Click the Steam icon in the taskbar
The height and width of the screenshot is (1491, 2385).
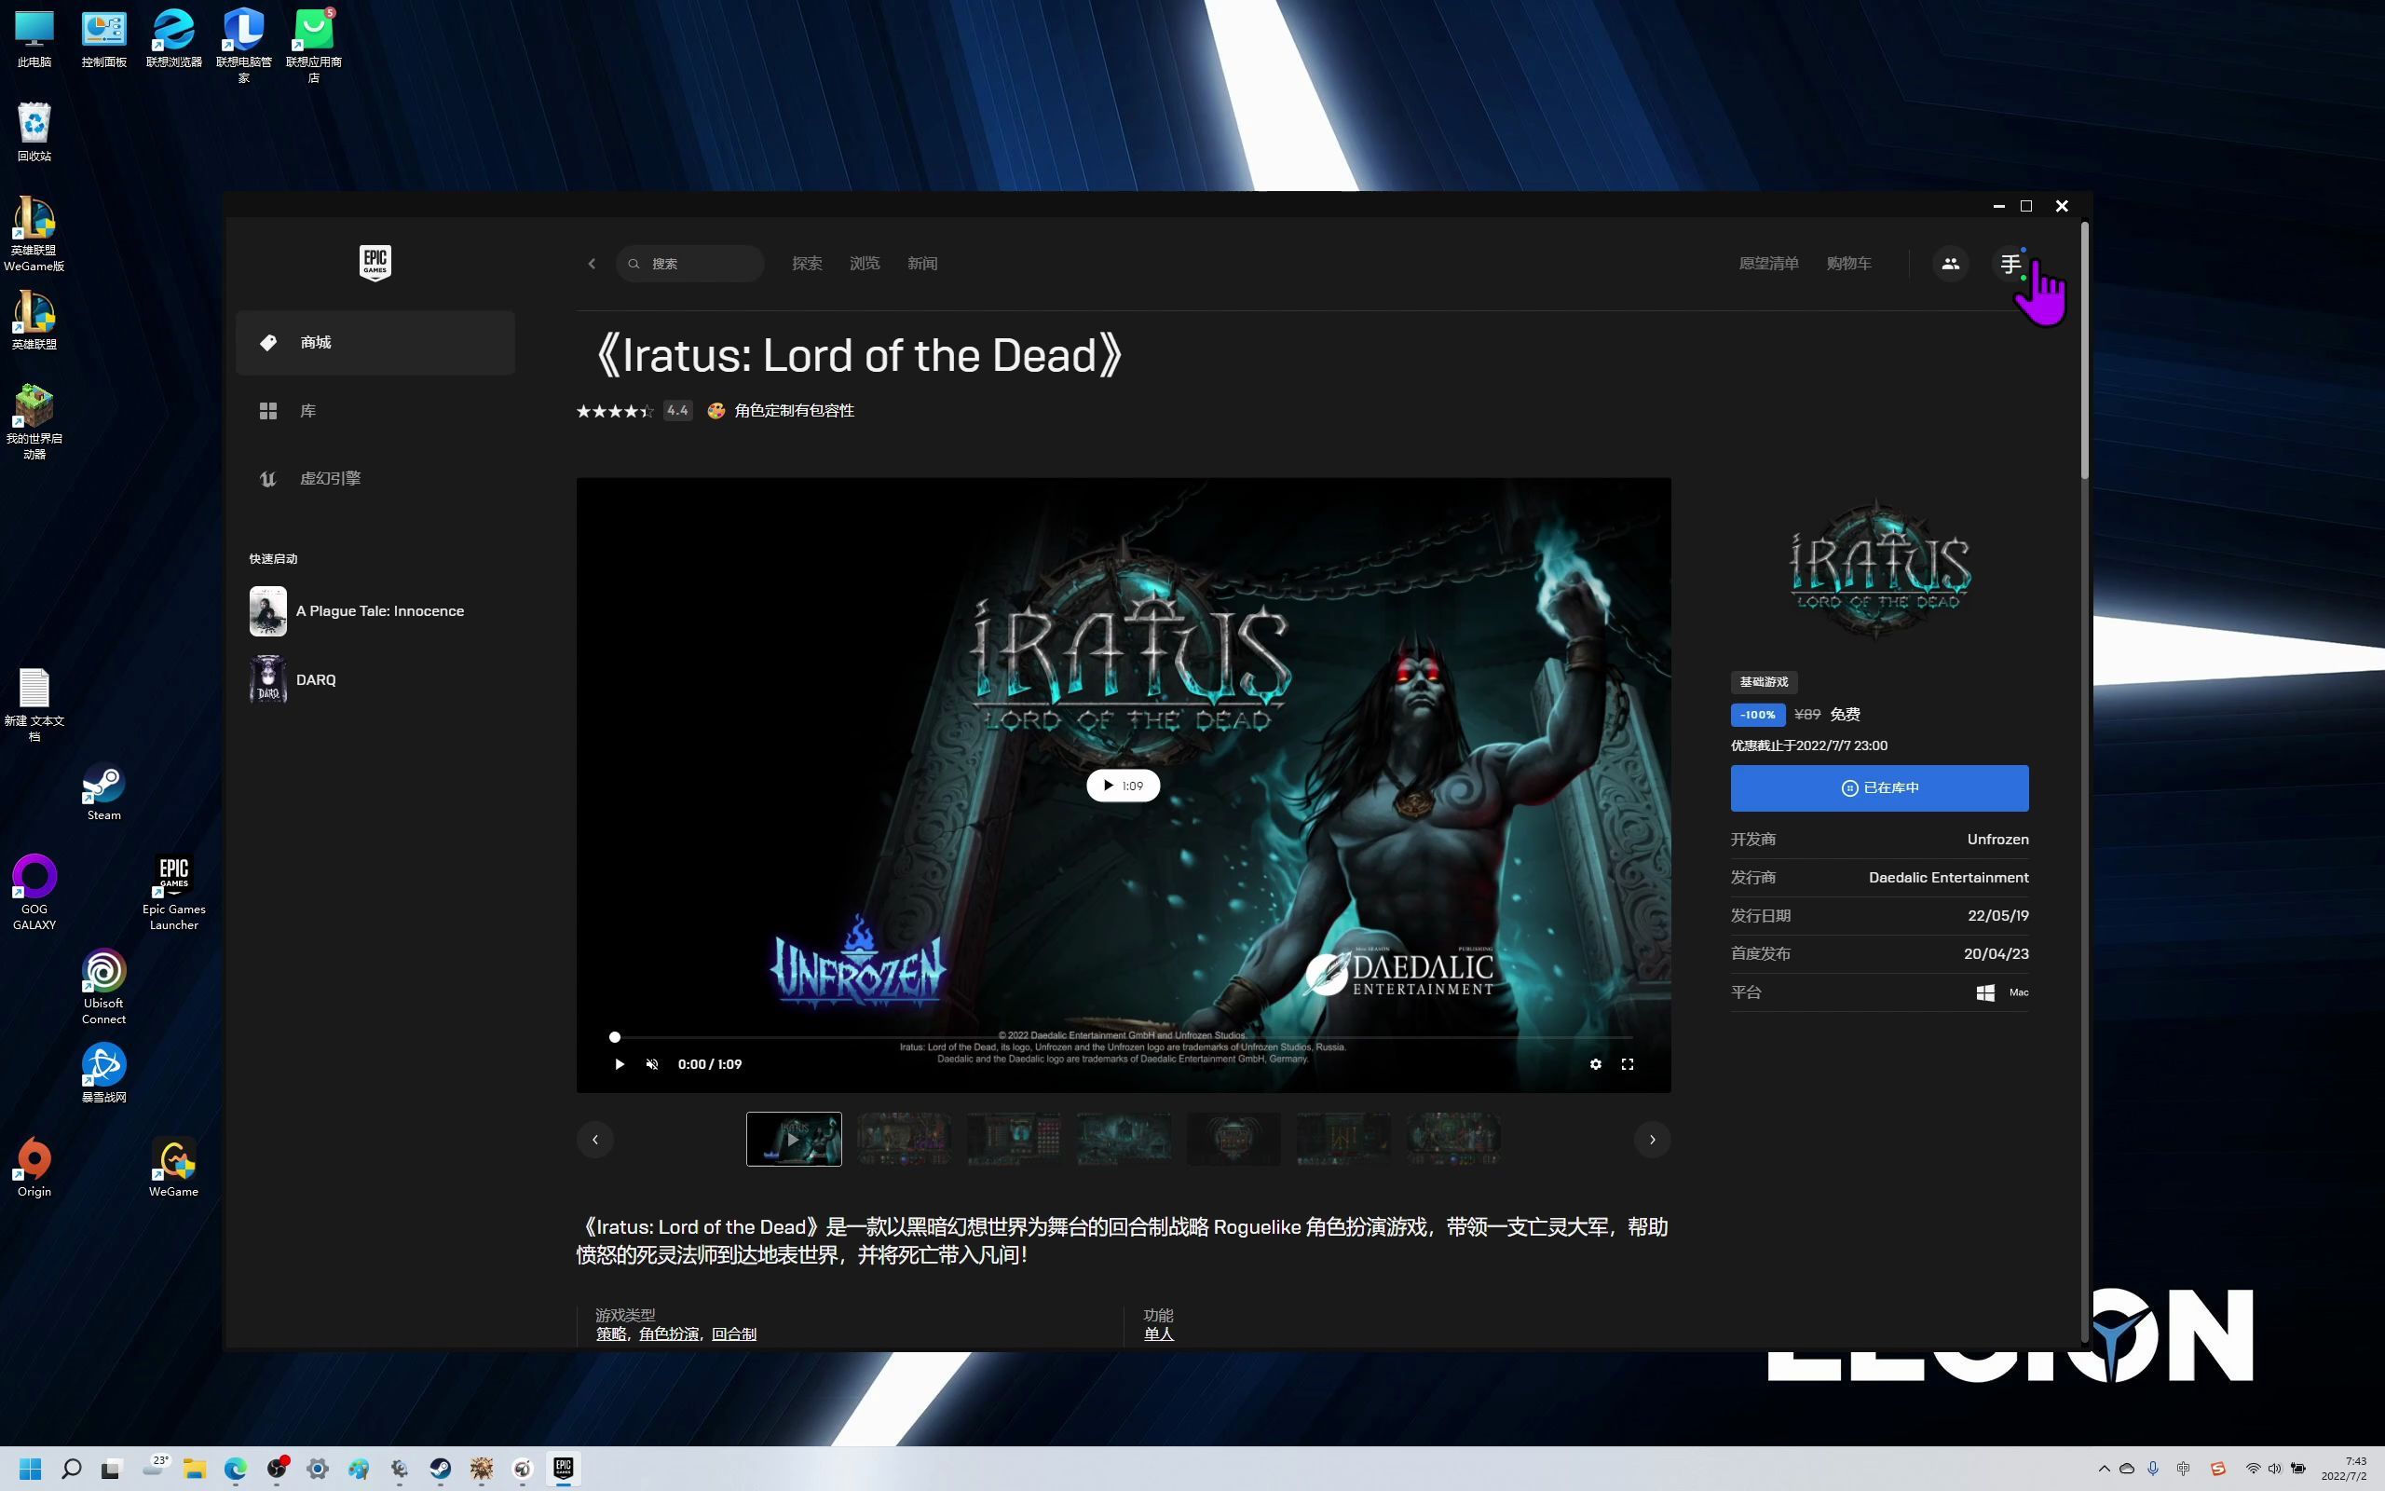[440, 1470]
